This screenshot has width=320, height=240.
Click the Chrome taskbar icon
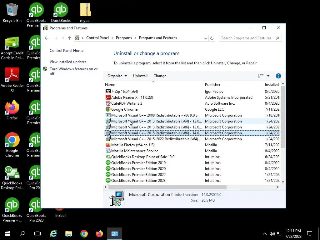(84, 234)
